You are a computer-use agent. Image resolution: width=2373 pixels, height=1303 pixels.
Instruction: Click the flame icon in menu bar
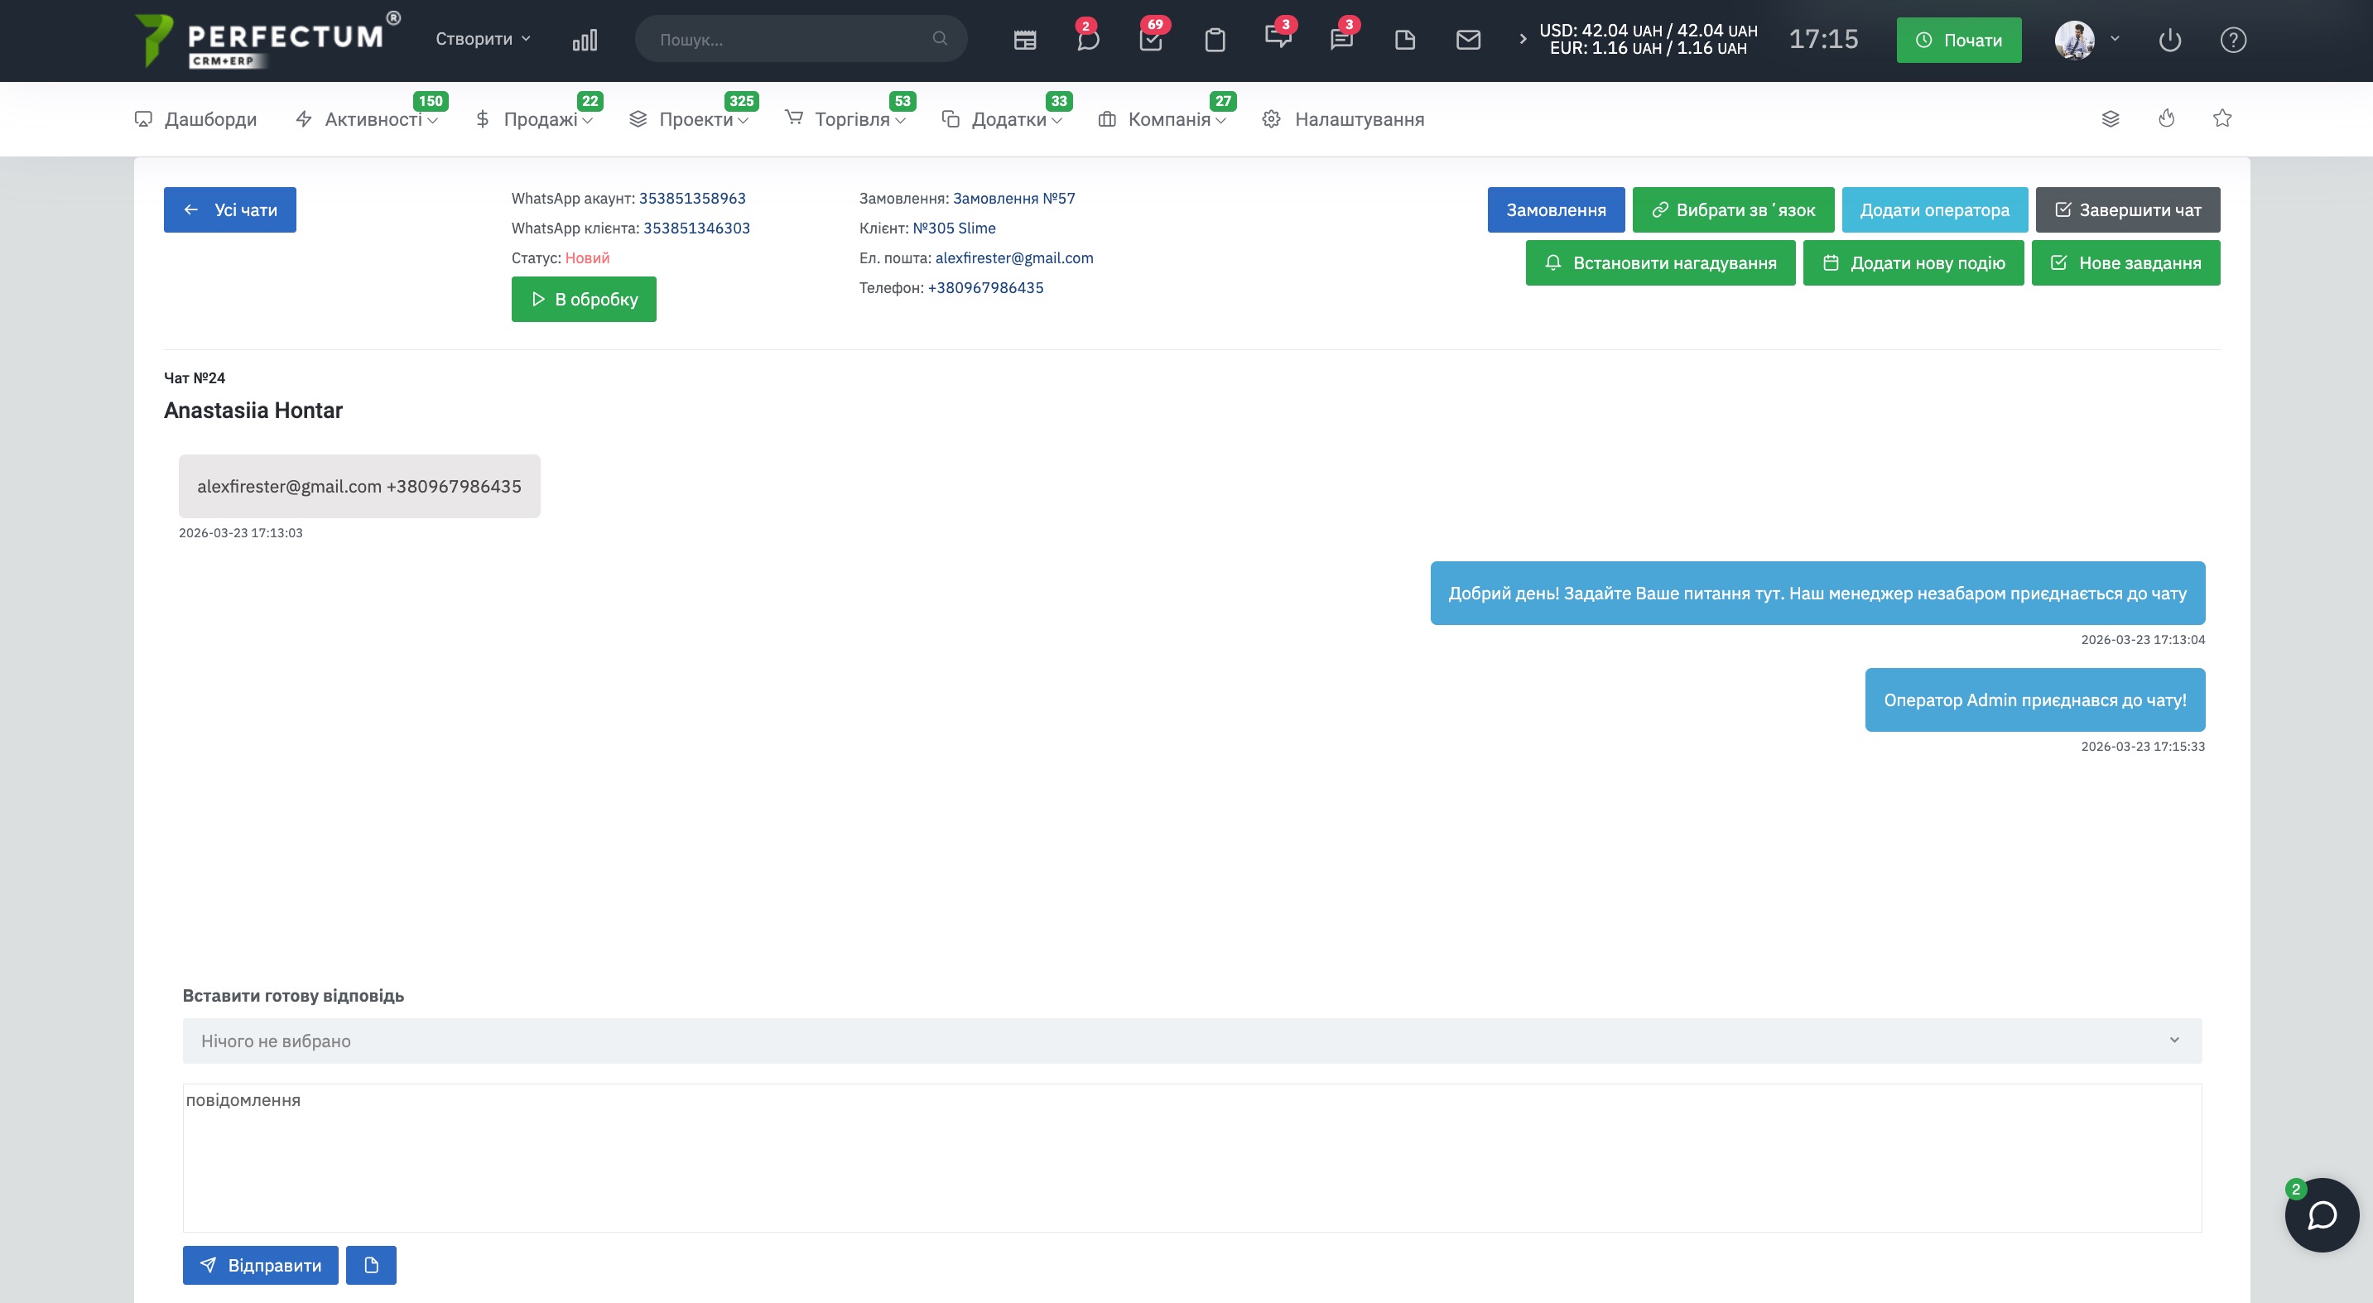(x=2166, y=118)
